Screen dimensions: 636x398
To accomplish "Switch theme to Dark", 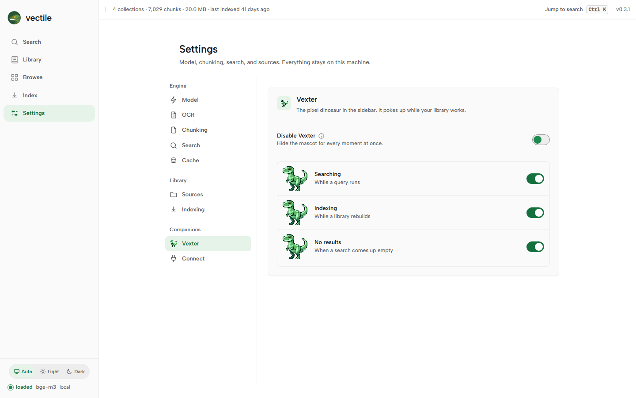I will (x=76, y=371).
